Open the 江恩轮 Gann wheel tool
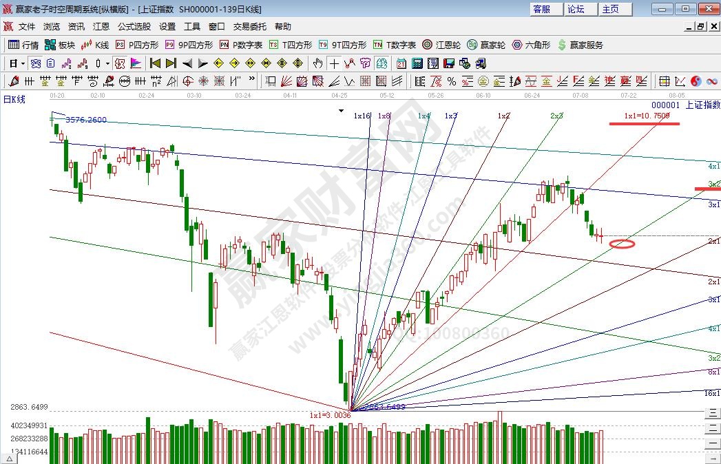 [x=441, y=45]
